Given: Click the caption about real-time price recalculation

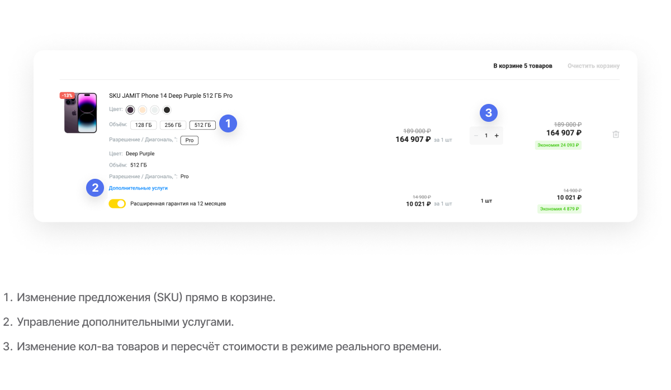Looking at the screenshot, I should (229, 347).
